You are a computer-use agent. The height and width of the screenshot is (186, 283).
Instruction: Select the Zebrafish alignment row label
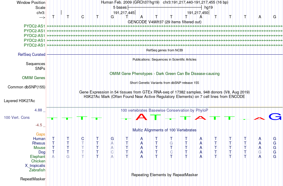pos(37,170)
